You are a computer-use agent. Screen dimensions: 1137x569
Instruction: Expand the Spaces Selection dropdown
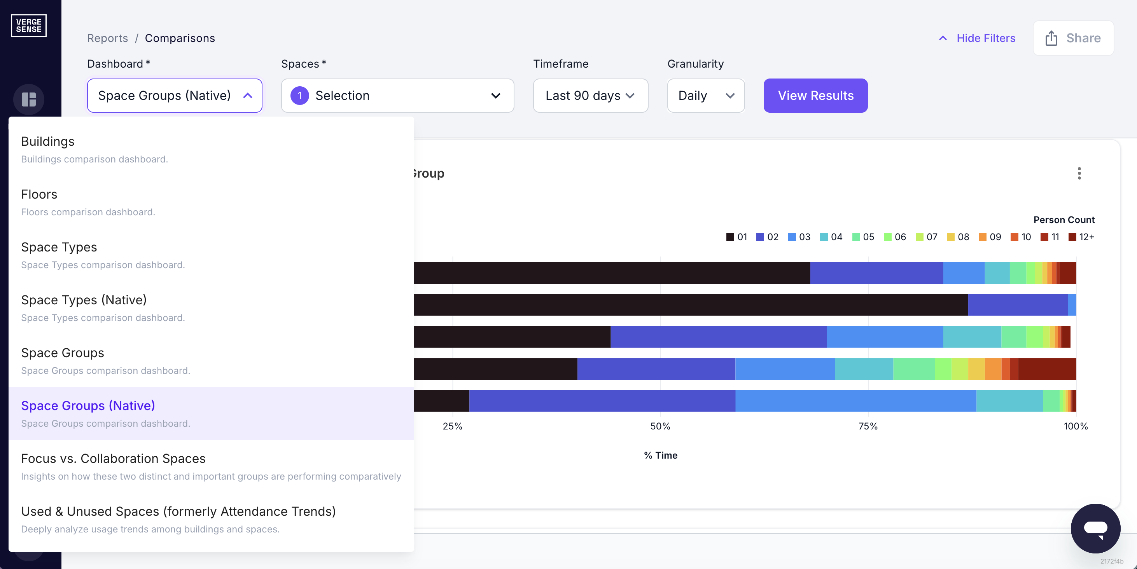[x=398, y=96]
